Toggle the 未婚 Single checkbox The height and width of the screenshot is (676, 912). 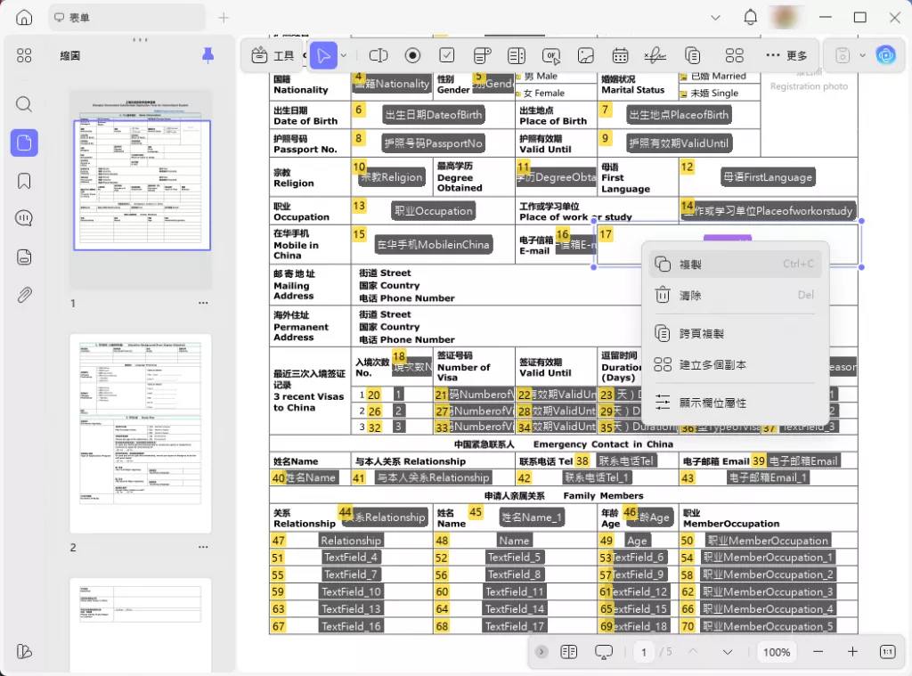coord(684,94)
